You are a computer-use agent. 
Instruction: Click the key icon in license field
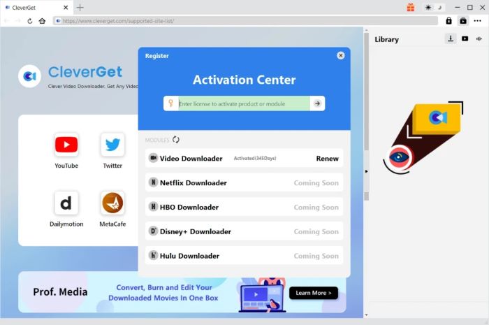tap(170, 103)
